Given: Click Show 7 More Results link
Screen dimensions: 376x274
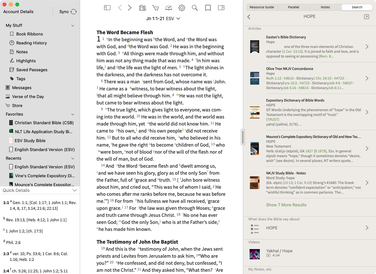Looking at the screenshot, I should click(x=286, y=205).
